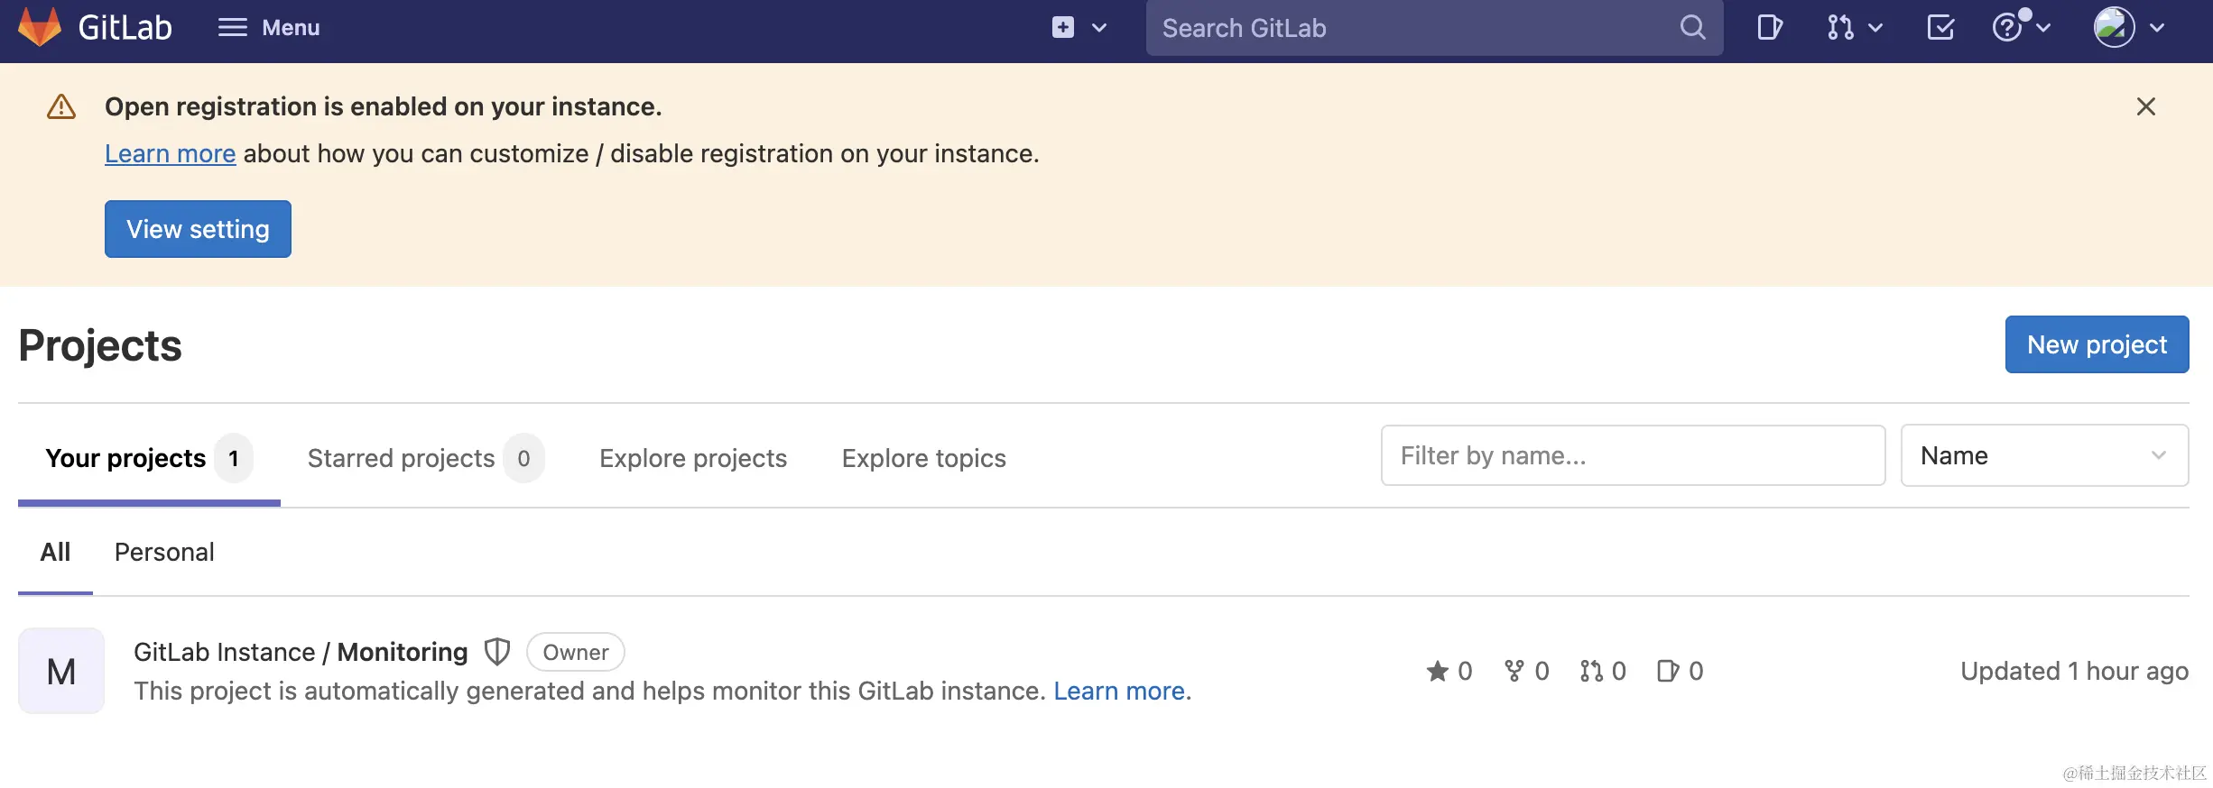
Task: Focus the Filter by name field
Action: (x=1632, y=455)
